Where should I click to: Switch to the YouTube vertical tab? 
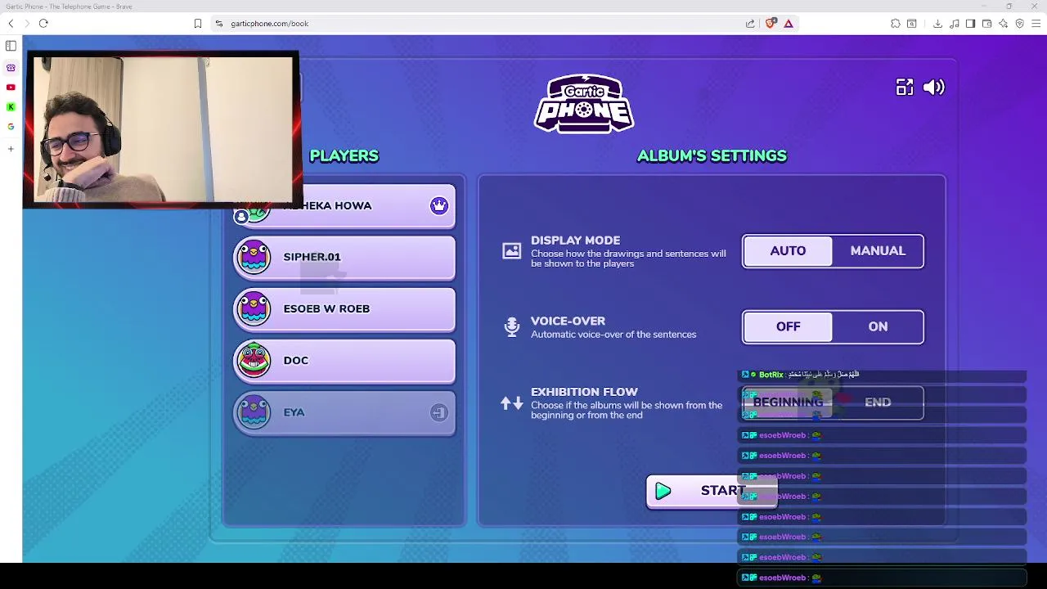(11, 87)
